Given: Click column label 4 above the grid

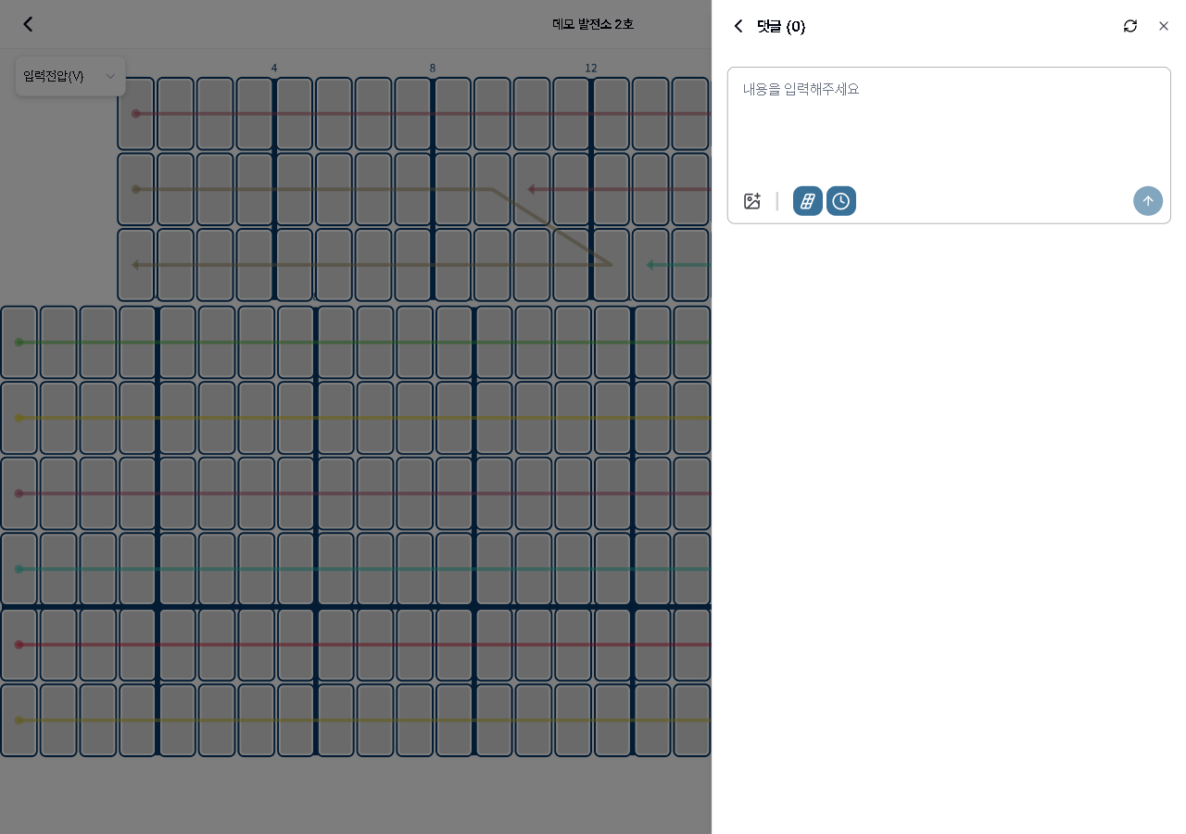Looking at the screenshot, I should (274, 68).
